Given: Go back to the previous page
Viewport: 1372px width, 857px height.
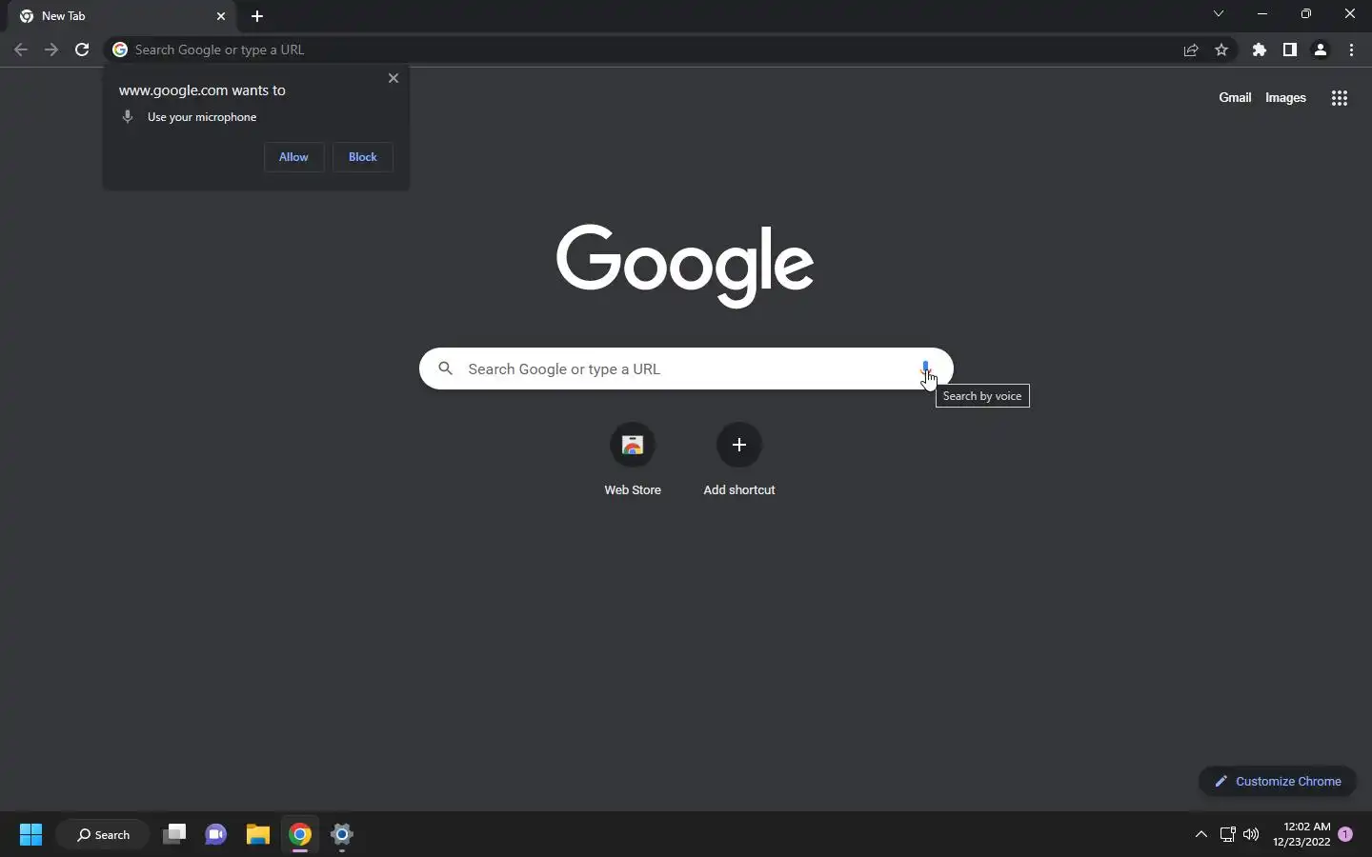Looking at the screenshot, I should [x=21, y=50].
